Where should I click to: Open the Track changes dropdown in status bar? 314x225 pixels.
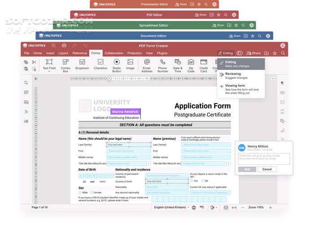(214, 208)
